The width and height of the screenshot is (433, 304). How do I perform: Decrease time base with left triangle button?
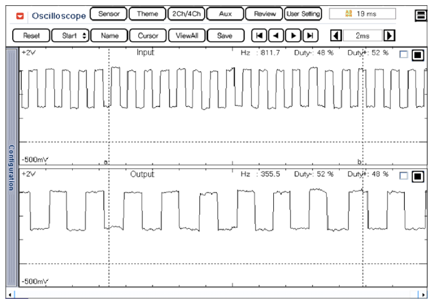pos(336,36)
